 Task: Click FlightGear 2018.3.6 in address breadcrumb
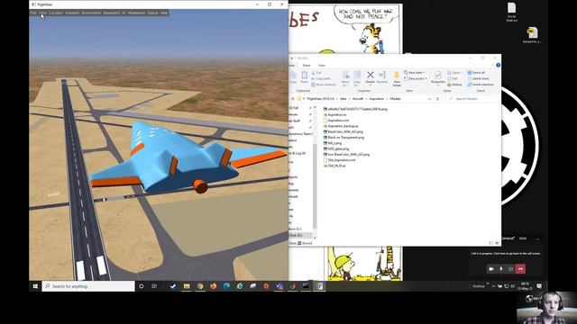(x=321, y=99)
